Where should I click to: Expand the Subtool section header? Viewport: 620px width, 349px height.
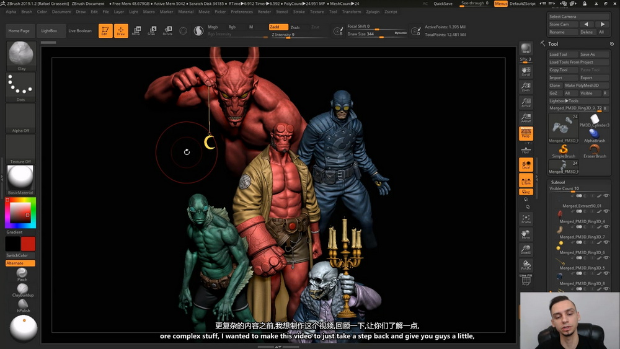[x=558, y=182]
